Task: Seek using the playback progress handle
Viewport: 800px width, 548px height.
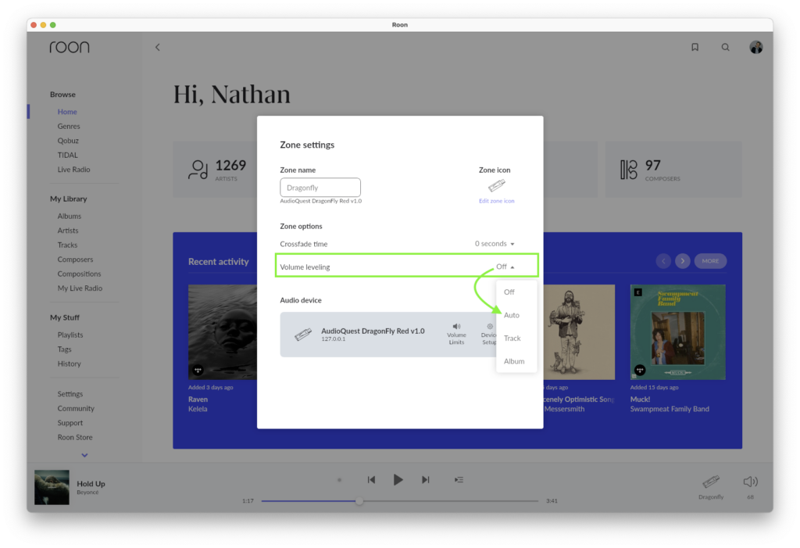Action: click(359, 501)
